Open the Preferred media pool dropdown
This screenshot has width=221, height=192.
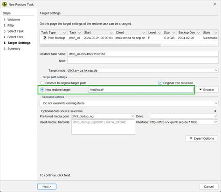coord(103,116)
